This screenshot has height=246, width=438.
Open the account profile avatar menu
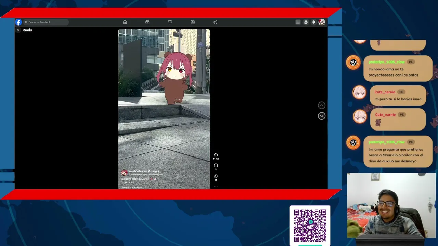click(x=322, y=22)
